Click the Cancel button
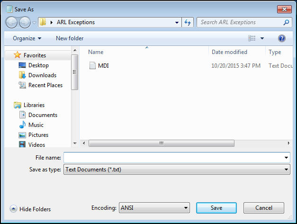297x224 pixels. pos(264,208)
